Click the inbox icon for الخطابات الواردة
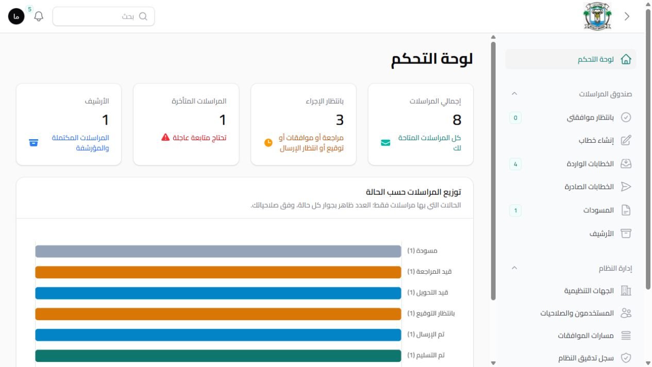Screen dimensions: 652x367 626,164
